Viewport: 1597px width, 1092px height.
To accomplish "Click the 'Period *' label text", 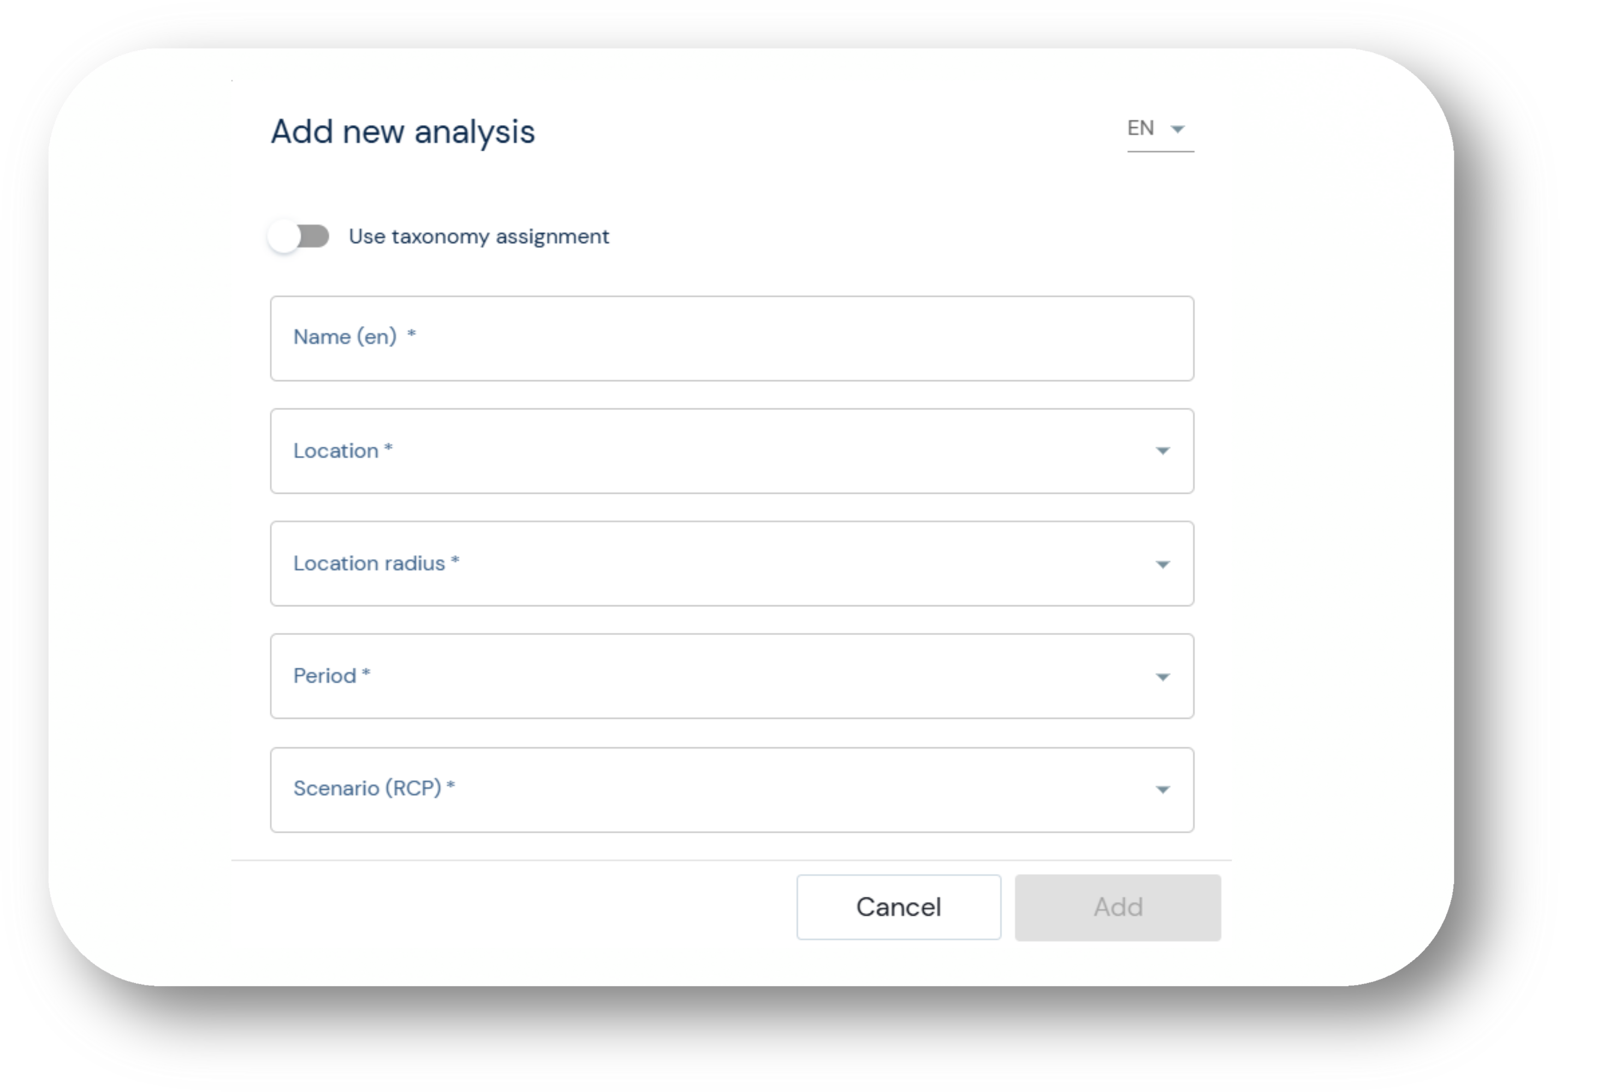I will (x=331, y=676).
